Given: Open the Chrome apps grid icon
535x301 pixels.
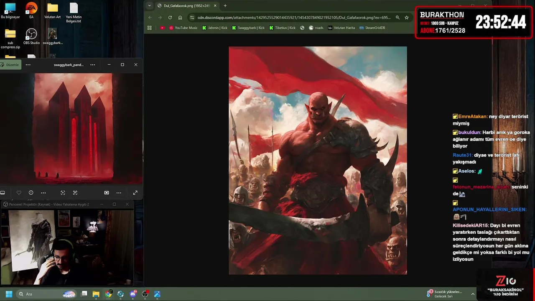Looking at the screenshot, I should tap(150, 28).
